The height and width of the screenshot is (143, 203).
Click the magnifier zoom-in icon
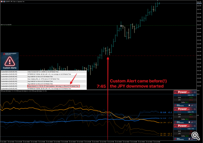coord(195,136)
